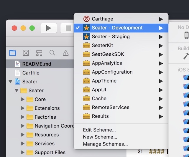Image resolution: width=189 pixels, height=157 pixels.
Task: Choose the SeaterKit scheme
Action: [x=121, y=45]
